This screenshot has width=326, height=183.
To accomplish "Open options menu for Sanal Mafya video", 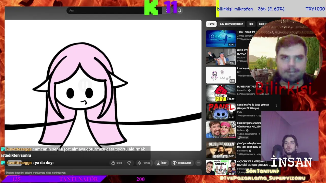I will [x=276, y=105].
